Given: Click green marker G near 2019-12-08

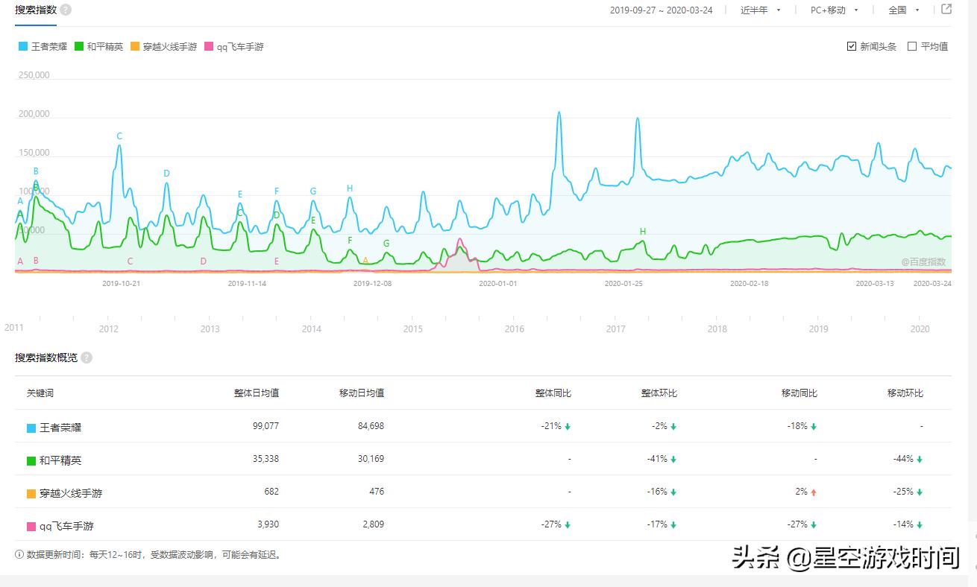Looking at the screenshot, I should (x=386, y=244).
